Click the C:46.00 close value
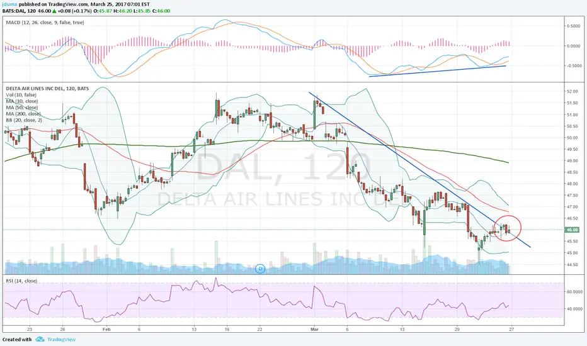Screen dimensions: 587x346 [161, 11]
